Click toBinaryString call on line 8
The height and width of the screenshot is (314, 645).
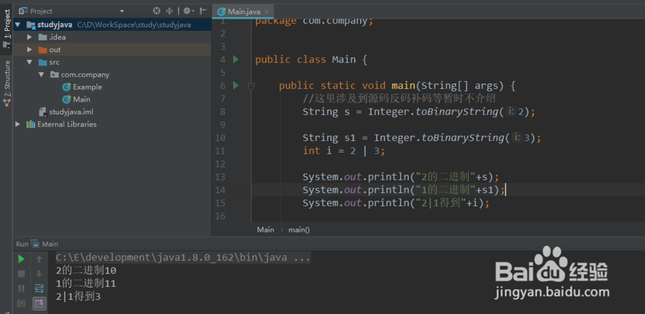(457, 112)
